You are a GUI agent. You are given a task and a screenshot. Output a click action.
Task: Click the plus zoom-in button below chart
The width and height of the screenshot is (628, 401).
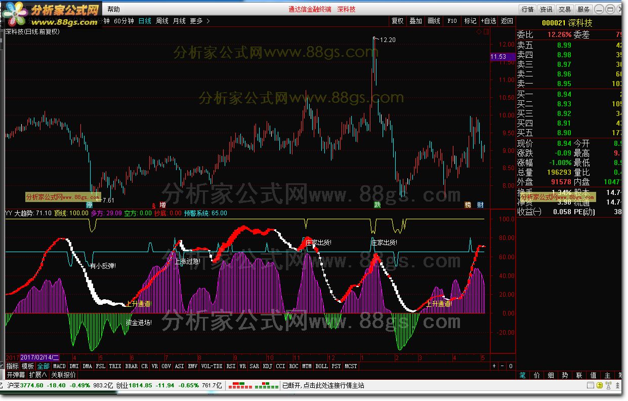point(494,366)
